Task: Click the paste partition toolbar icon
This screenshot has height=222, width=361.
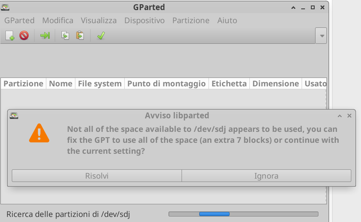Action: [80, 36]
